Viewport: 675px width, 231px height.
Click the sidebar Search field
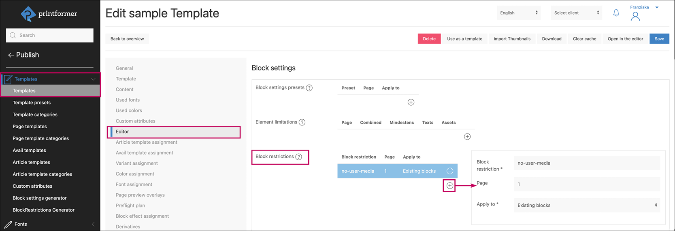(x=50, y=36)
